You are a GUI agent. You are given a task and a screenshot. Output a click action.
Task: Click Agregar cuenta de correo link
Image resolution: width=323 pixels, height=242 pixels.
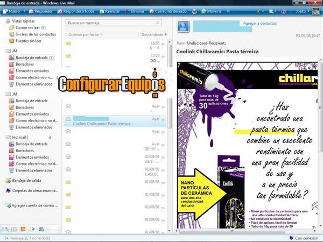click(32, 205)
